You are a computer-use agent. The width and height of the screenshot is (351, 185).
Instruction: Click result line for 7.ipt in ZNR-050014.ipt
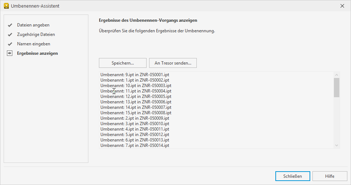pyautogui.click(x=135, y=145)
